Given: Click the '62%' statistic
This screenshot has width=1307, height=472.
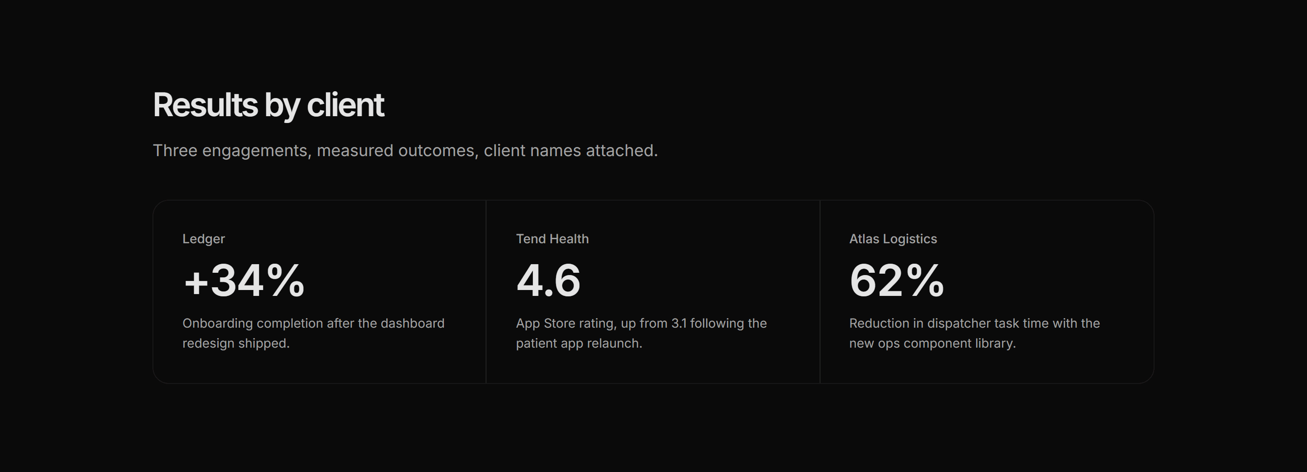Looking at the screenshot, I should click(x=897, y=280).
